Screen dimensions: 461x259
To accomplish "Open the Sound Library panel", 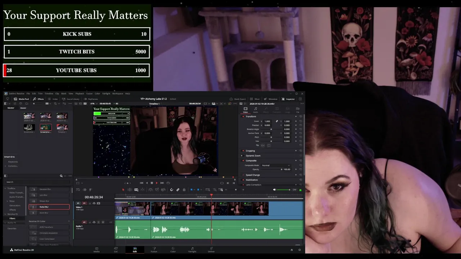I will [71, 99].
